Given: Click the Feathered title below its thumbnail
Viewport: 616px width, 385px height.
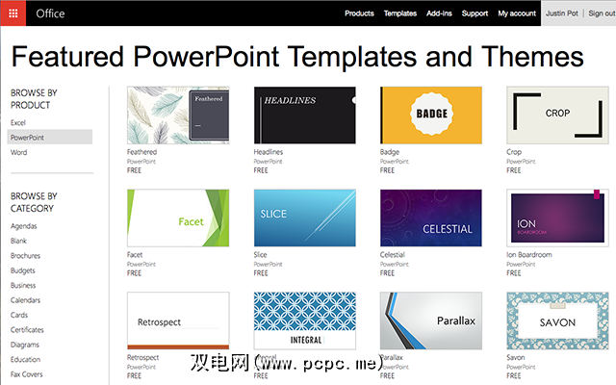Looking at the screenshot, I should coord(141,152).
